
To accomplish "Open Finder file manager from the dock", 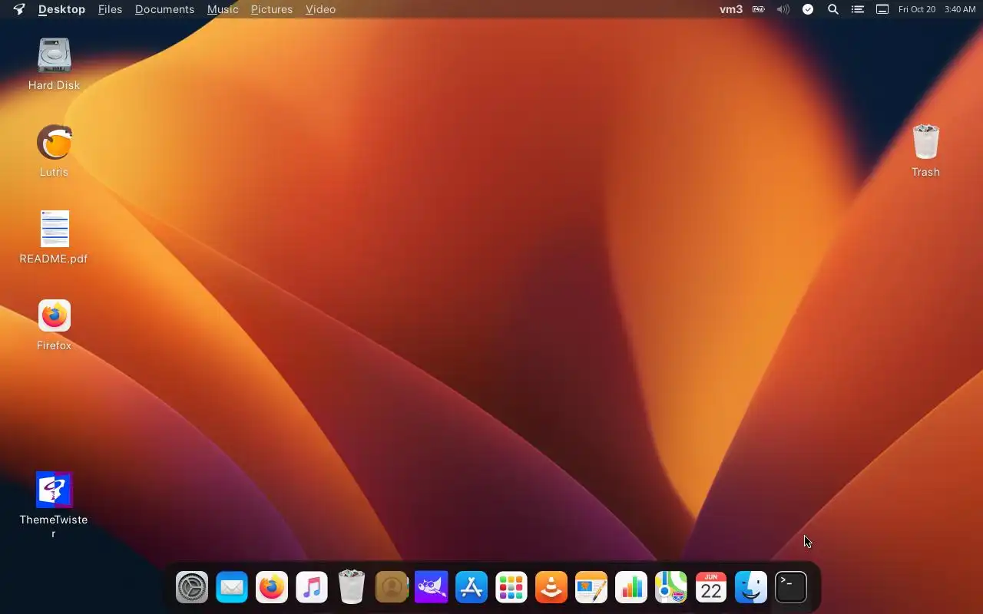I will (751, 588).
